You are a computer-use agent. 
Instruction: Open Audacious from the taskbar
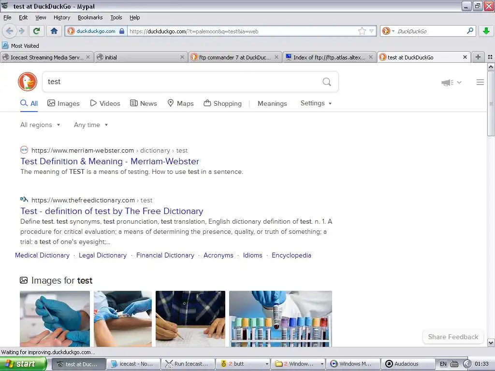(407, 364)
